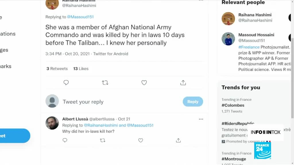View the 13 Likes list
The height and width of the screenshot is (165, 294).
(x=81, y=69)
